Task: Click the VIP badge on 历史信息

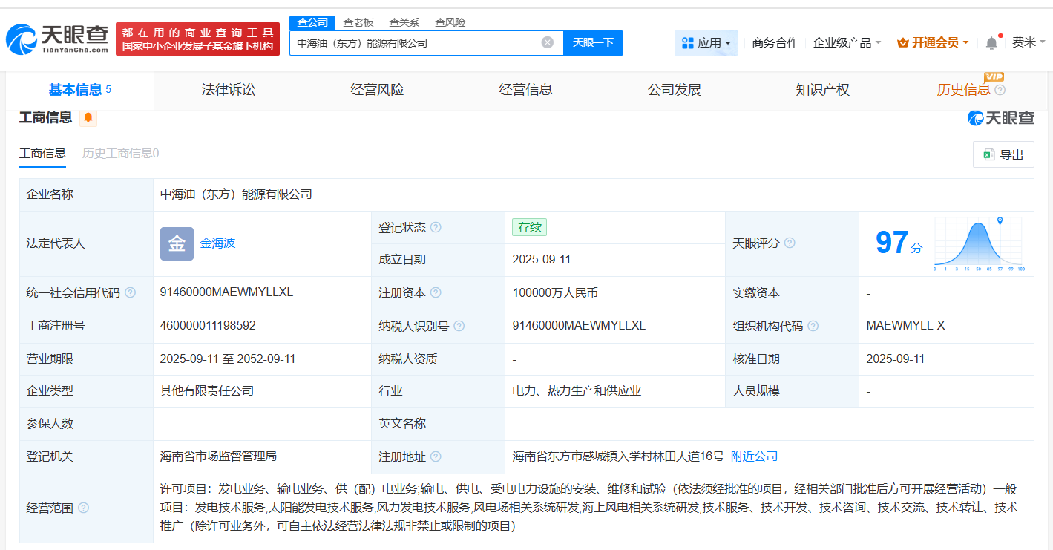Action: [x=994, y=76]
